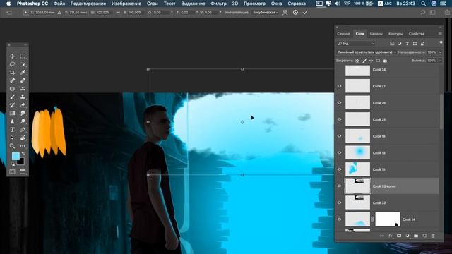Click the foreground color swatch
This screenshot has height=254, width=452.
pos(16,157)
